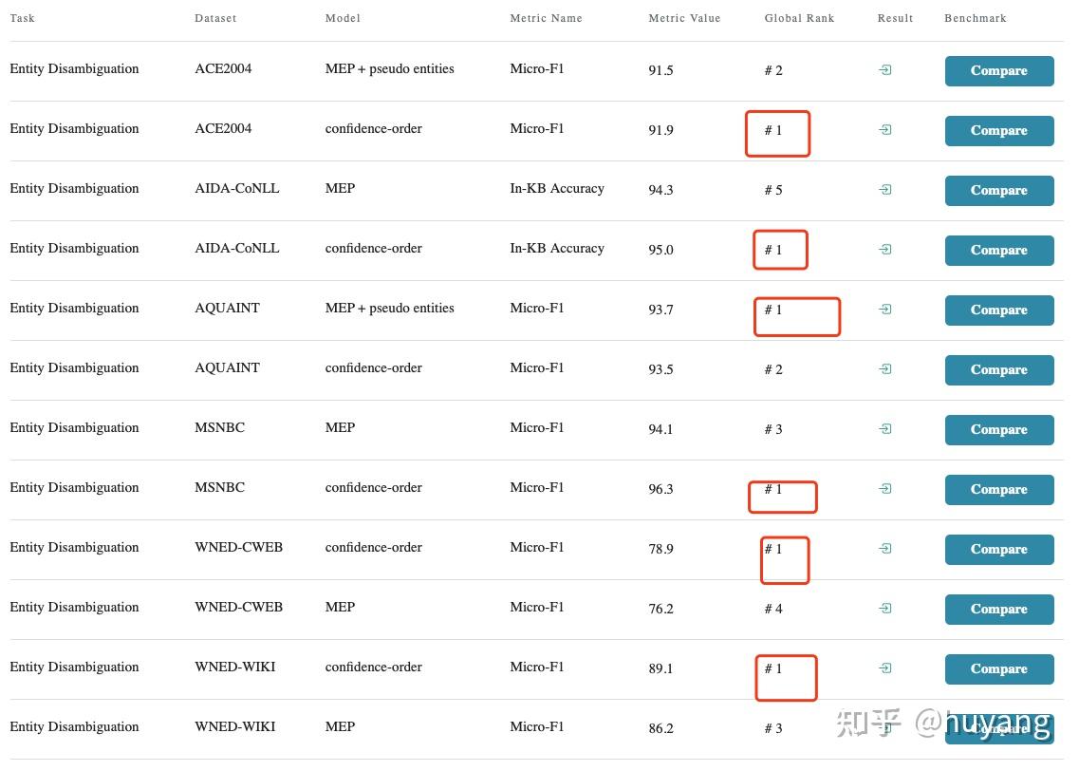
Task: Open result icon for AIDA-CoNLL confidence-order row
Action: pos(884,250)
